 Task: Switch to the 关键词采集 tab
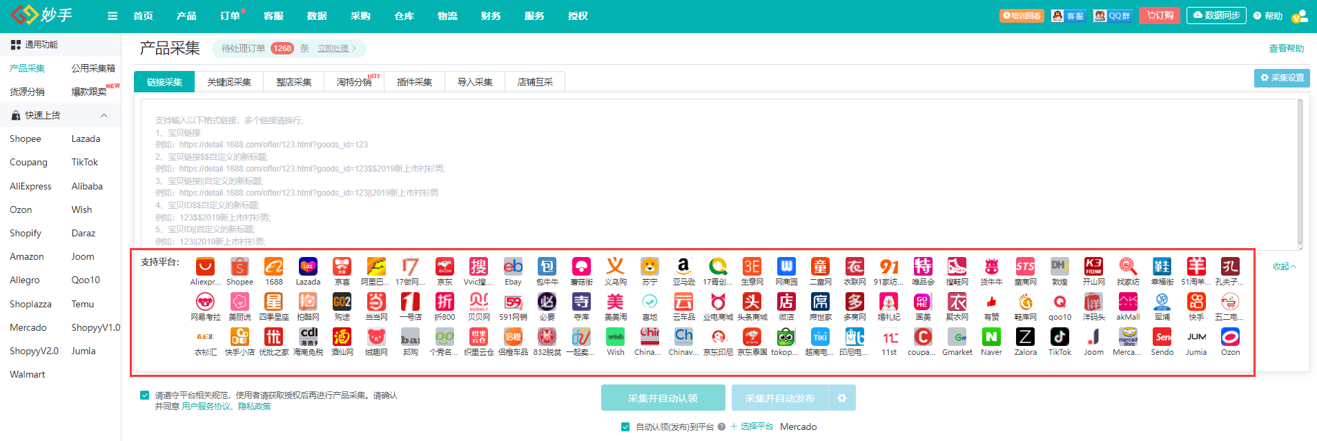(229, 82)
